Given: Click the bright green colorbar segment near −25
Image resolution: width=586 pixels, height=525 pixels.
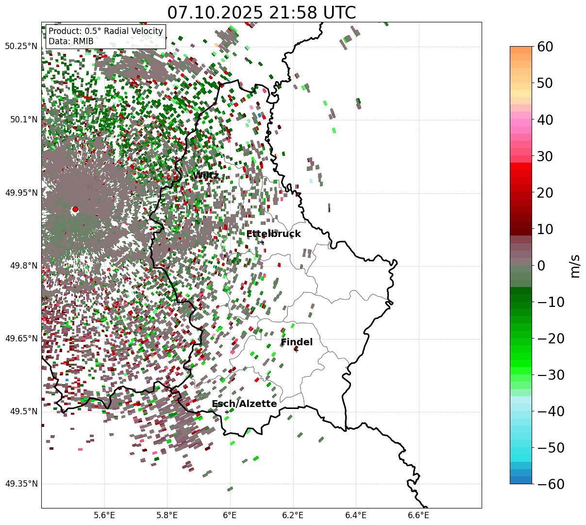Looking at the screenshot, I should click(521, 356).
